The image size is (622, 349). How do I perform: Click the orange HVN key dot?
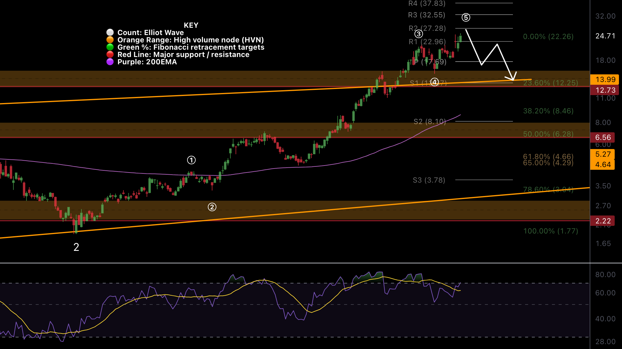click(110, 40)
